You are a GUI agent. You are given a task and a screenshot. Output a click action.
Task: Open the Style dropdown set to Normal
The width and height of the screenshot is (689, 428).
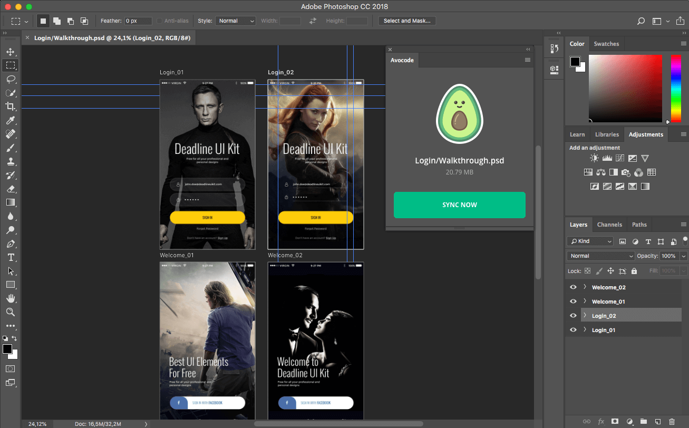tap(236, 21)
